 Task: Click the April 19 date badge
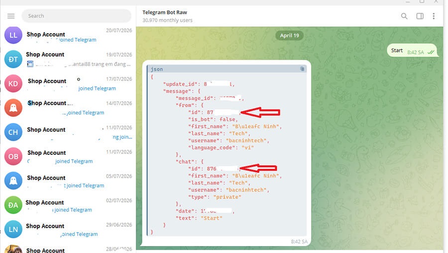tap(289, 36)
